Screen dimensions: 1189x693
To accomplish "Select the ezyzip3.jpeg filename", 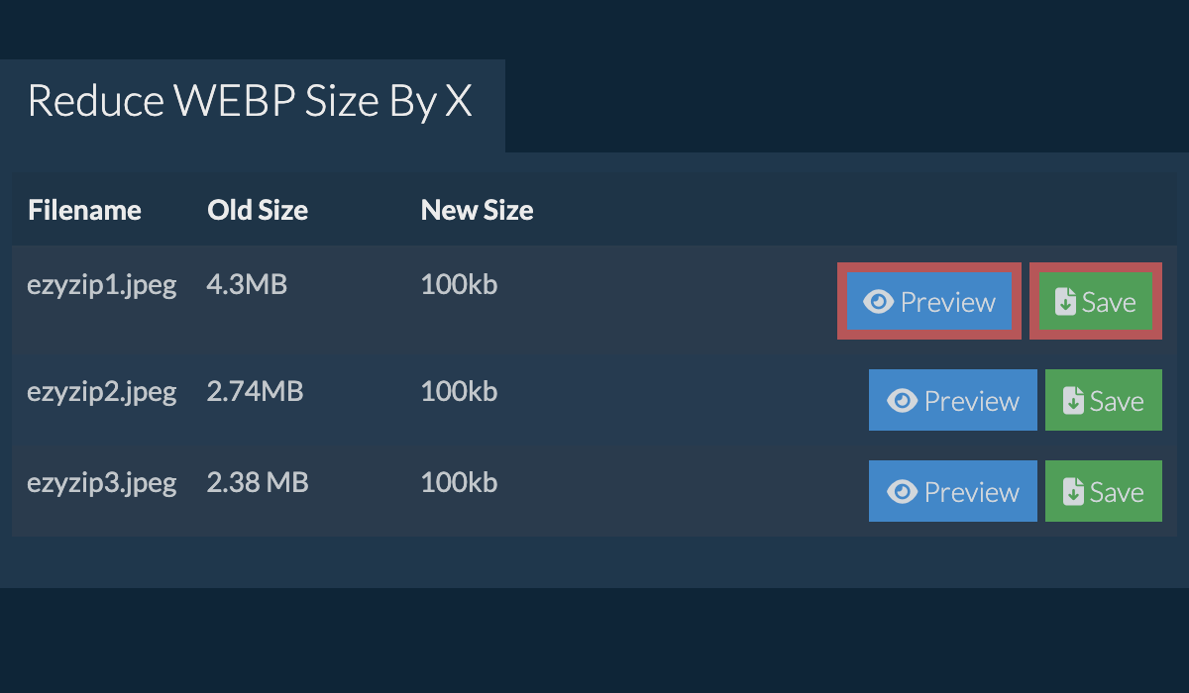I will [x=102, y=483].
